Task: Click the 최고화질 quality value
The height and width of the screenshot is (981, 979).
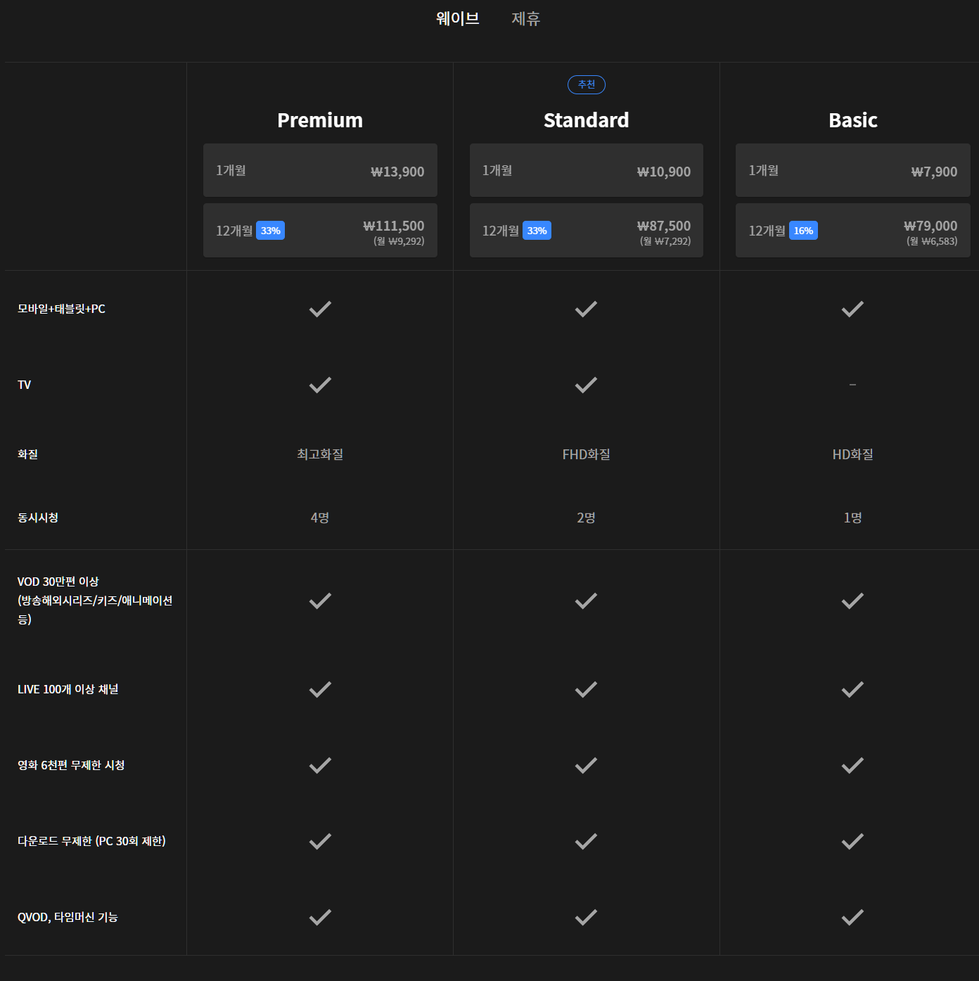Action: 320,454
